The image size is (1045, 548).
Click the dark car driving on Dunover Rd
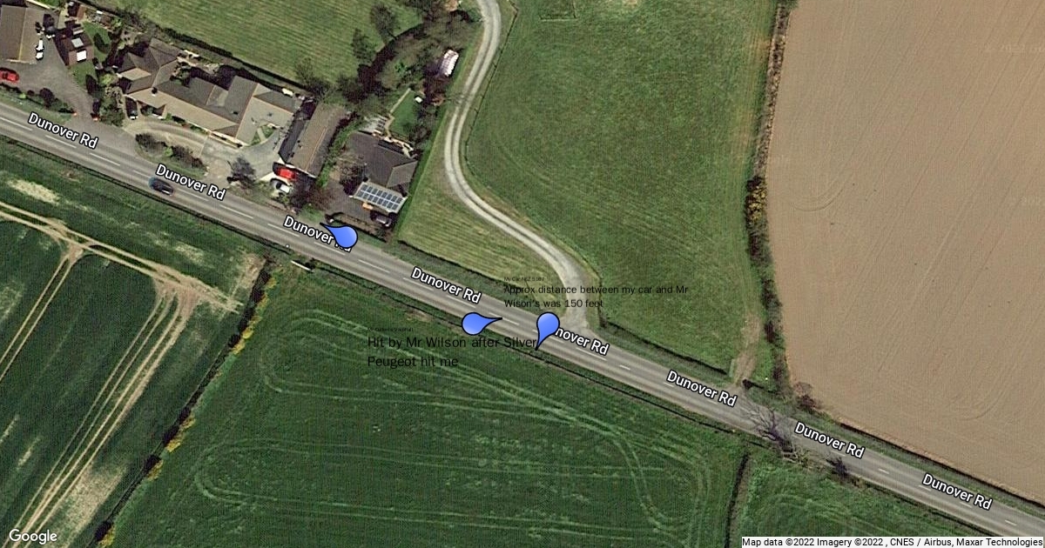[x=162, y=185]
